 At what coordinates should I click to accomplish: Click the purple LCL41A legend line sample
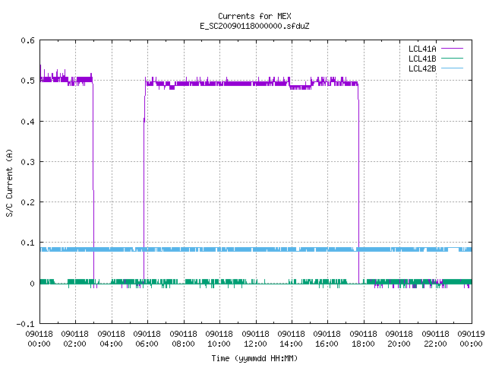tap(452, 49)
